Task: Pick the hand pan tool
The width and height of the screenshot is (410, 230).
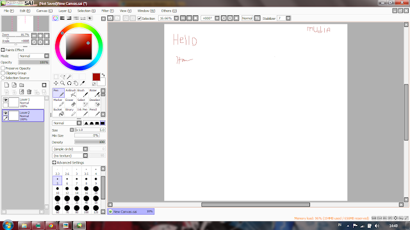Action: pyautogui.click(x=76, y=83)
